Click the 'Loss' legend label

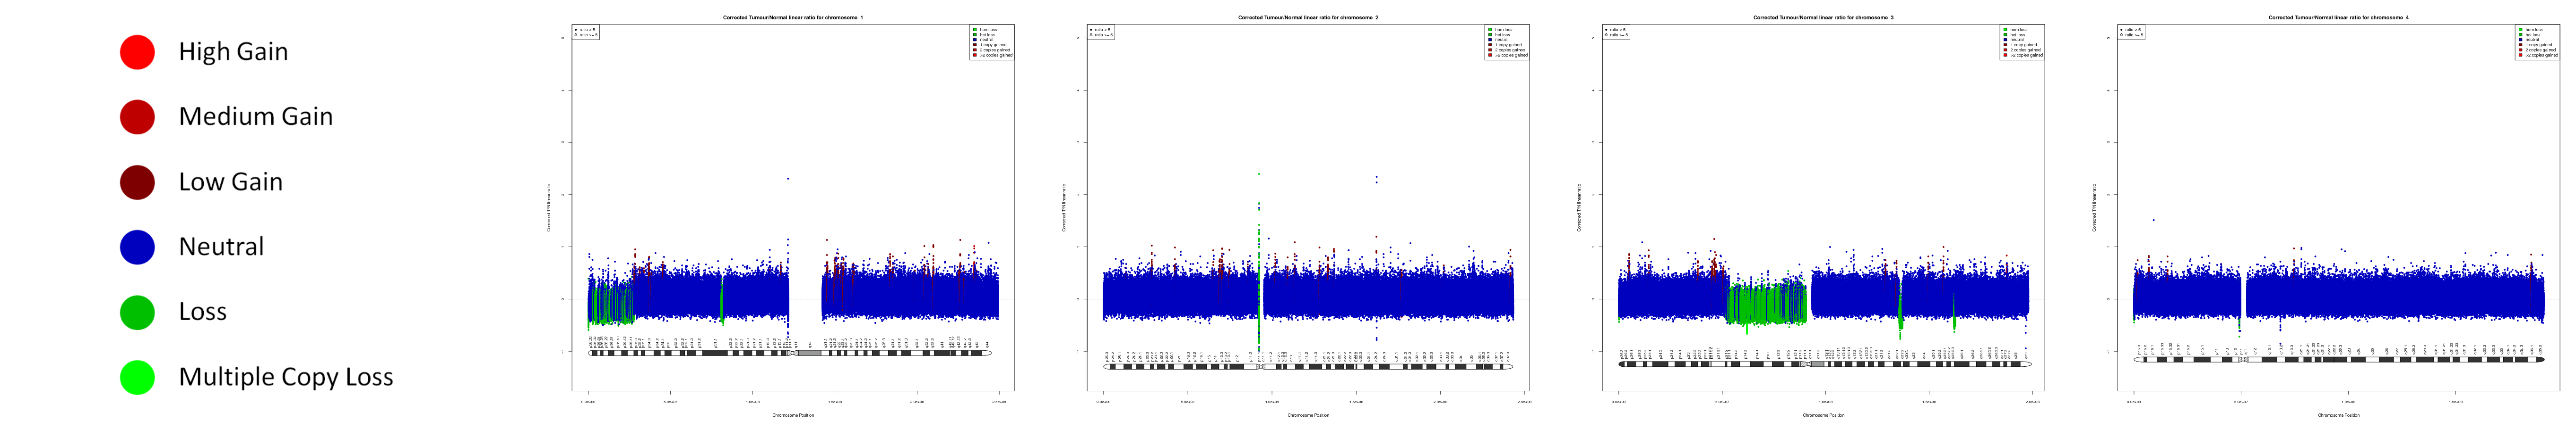click(203, 311)
